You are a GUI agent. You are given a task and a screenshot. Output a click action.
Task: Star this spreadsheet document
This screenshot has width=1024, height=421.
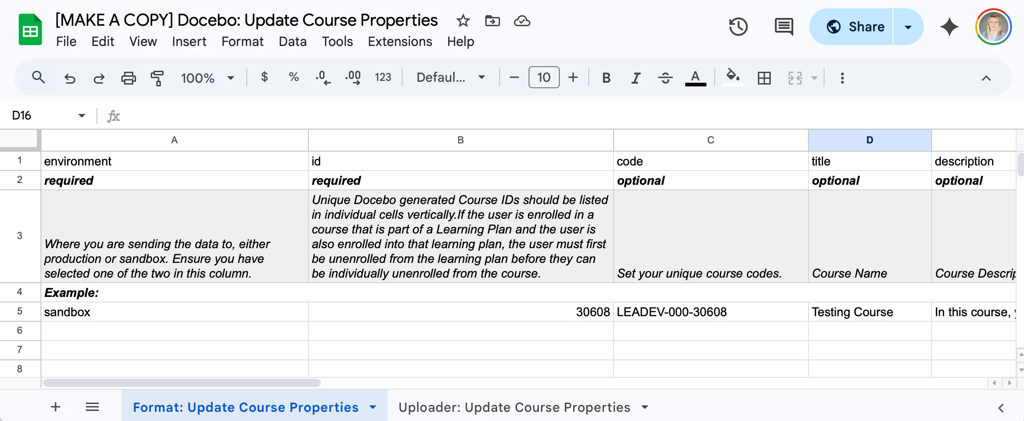[463, 21]
